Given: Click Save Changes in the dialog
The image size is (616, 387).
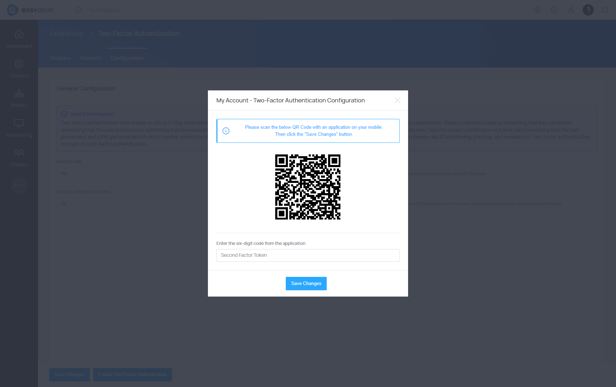Looking at the screenshot, I should (x=306, y=284).
